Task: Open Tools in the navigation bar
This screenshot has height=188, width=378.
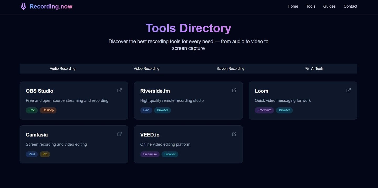Action: (x=311, y=6)
